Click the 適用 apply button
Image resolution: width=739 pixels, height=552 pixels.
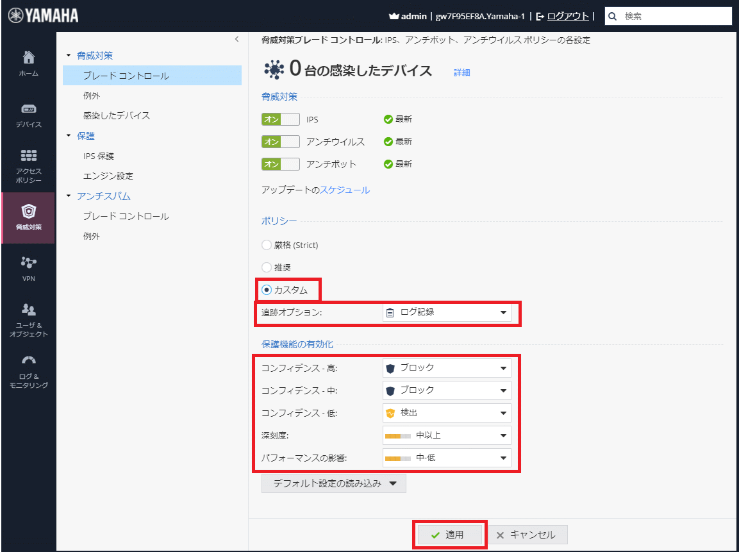coord(447,535)
